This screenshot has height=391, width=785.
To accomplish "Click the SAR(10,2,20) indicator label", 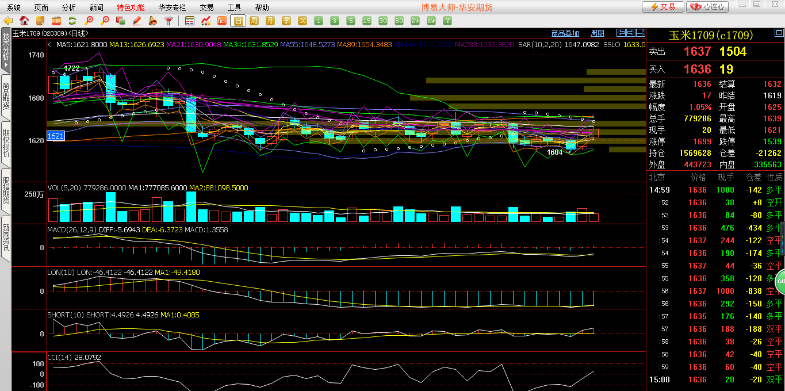I will 539,44.
